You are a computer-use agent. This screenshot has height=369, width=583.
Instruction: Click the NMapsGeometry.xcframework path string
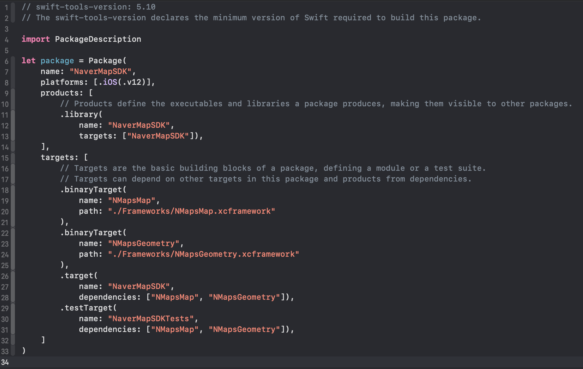click(203, 254)
